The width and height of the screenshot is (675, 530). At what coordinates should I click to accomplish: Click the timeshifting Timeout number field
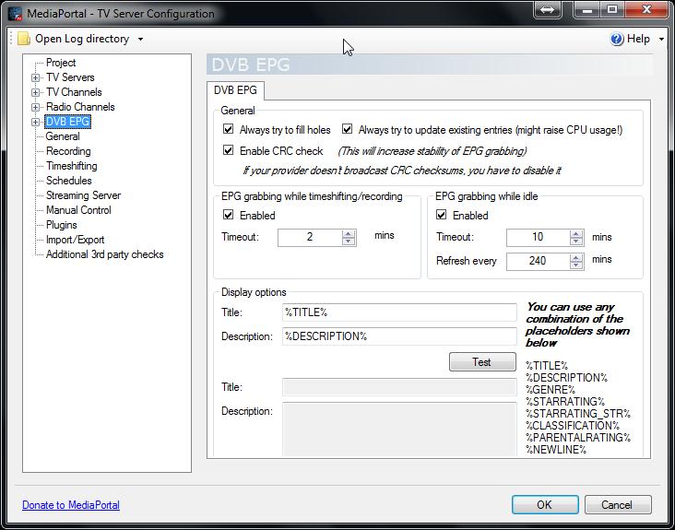pyautogui.click(x=310, y=238)
